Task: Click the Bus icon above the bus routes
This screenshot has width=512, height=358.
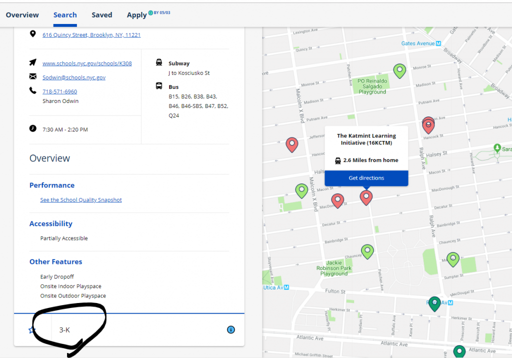Action: pos(159,86)
